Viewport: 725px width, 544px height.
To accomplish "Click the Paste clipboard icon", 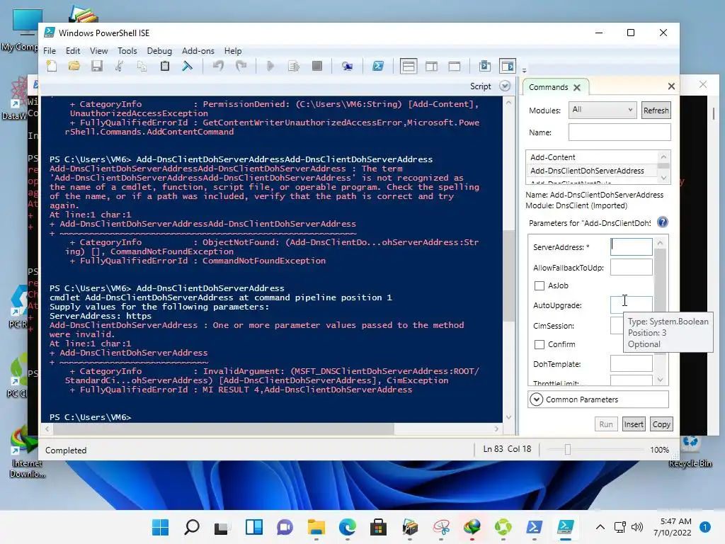I will [x=164, y=66].
